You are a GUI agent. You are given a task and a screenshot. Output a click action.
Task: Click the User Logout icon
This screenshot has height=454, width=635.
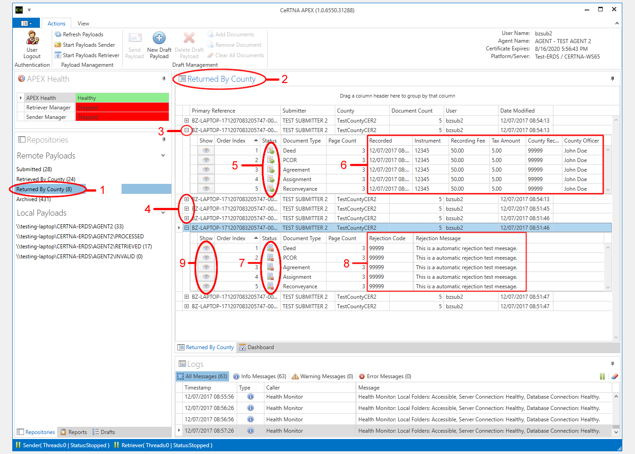(x=32, y=39)
